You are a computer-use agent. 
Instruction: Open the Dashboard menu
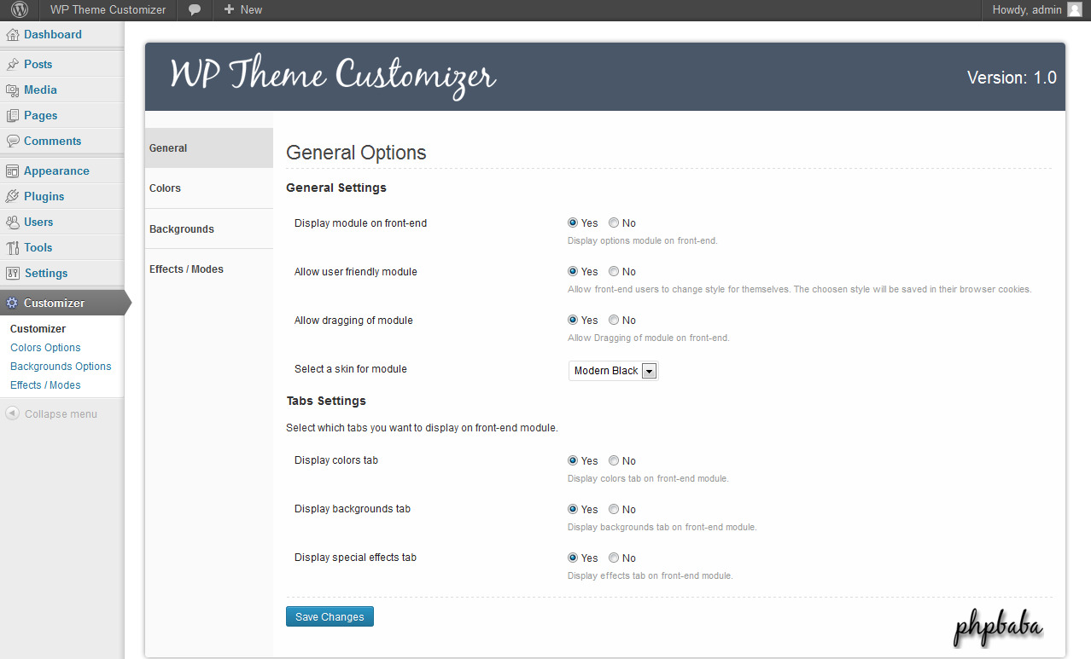tap(53, 35)
